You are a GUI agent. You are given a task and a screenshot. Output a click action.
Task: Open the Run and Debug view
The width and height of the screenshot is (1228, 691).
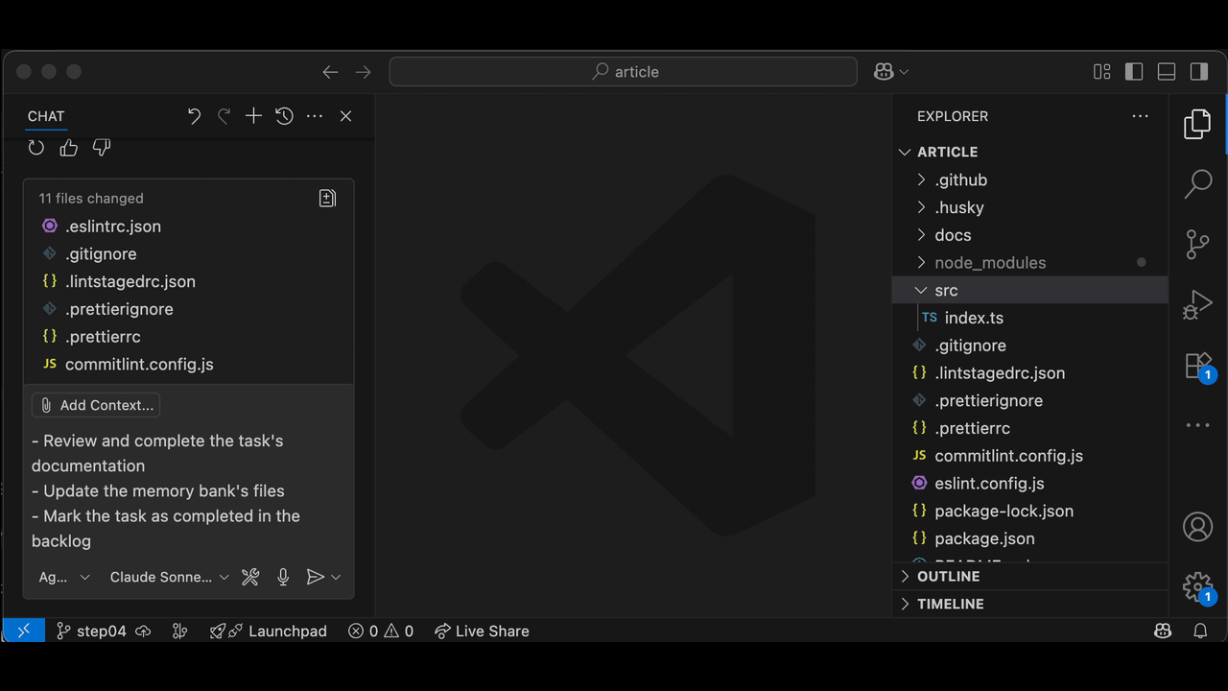tap(1197, 305)
